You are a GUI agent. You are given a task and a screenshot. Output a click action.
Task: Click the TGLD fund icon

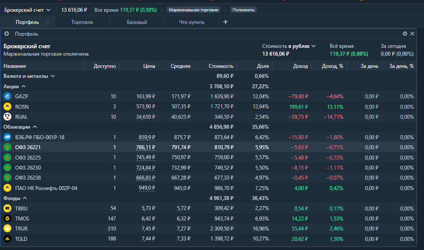click(7, 239)
